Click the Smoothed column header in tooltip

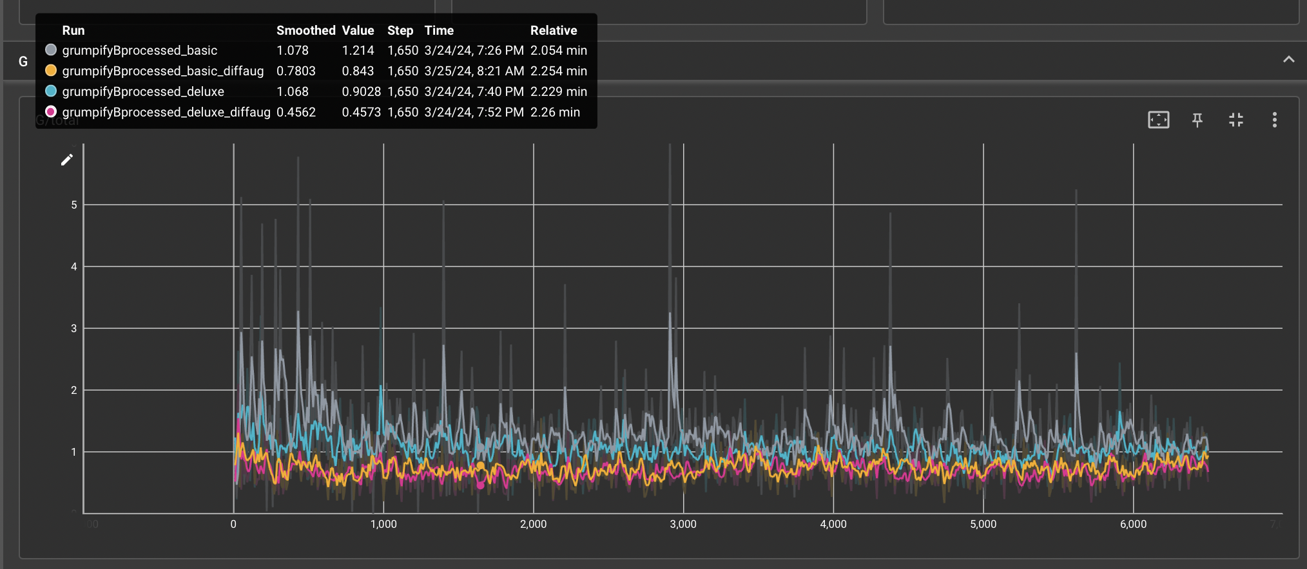pos(305,30)
